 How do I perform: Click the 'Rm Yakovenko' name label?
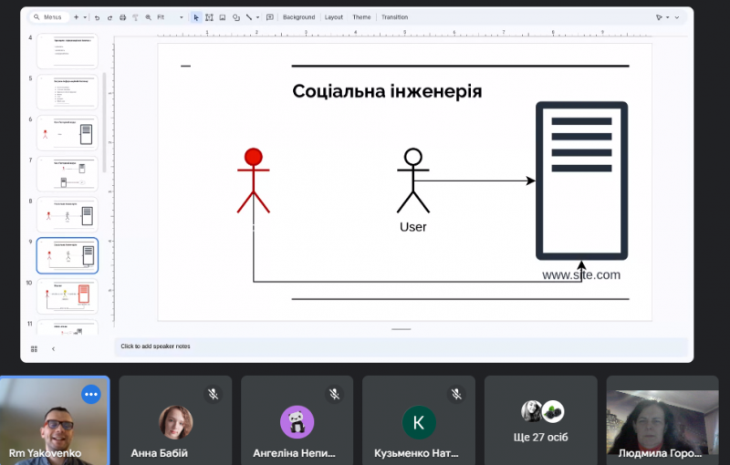pos(45,453)
